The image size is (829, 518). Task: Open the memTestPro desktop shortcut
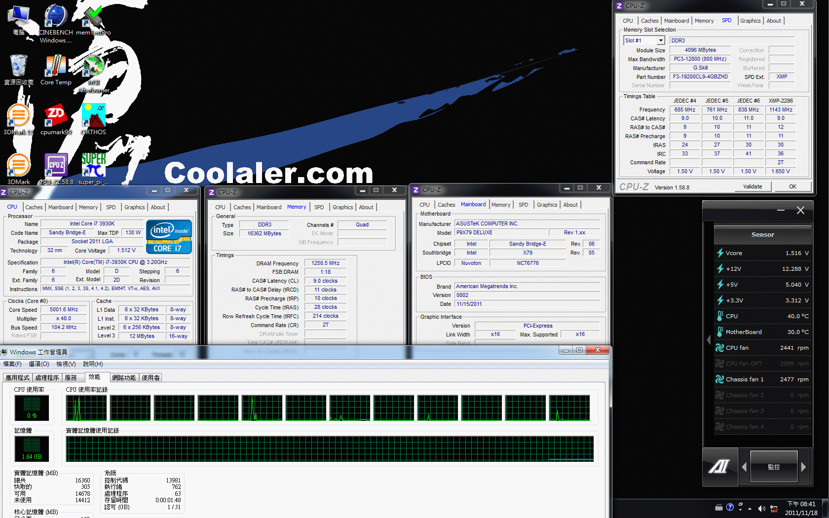pyautogui.click(x=93, y=20)
